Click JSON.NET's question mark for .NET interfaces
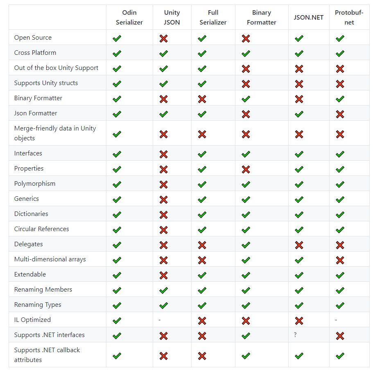375x371 pixels. pyautogui.click(x=295, y=335)
